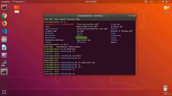Click the Public directory name
The image size is (172, 96).
tap(114, 29)
